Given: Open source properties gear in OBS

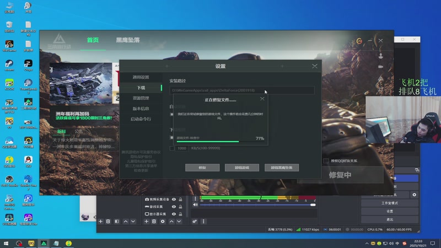Looking at the screenshot, I should (163, 222).
